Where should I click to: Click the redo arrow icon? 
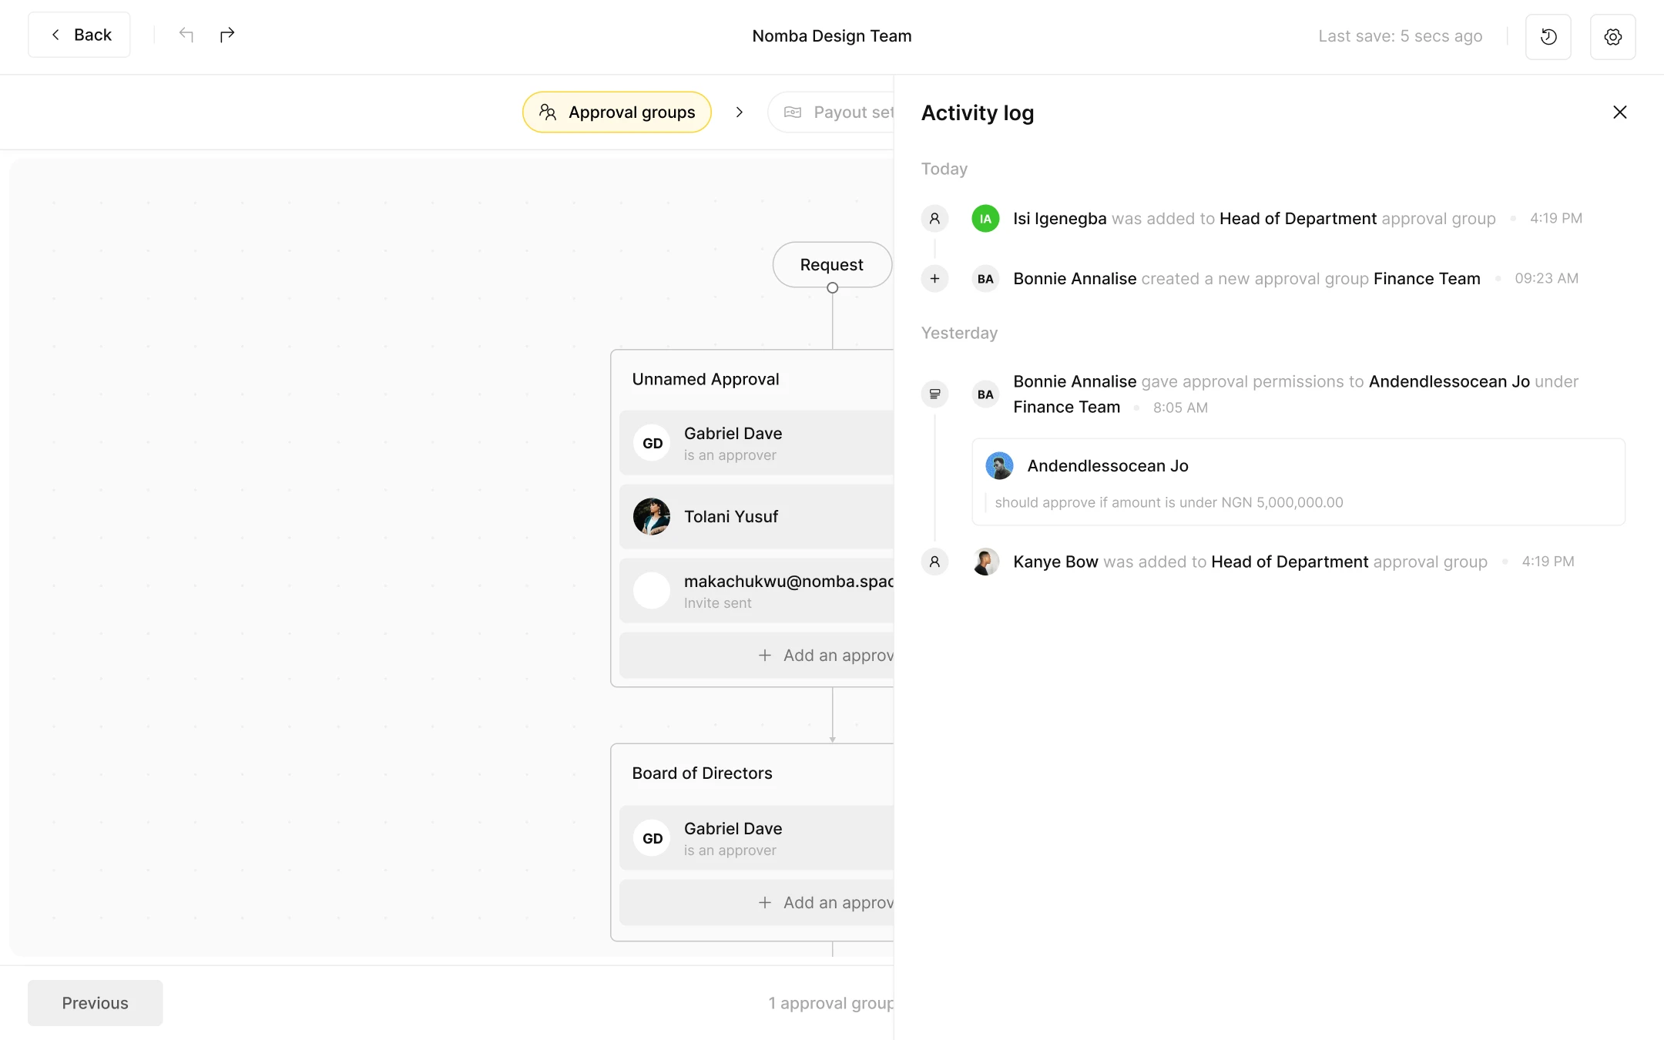click(227, 35)
